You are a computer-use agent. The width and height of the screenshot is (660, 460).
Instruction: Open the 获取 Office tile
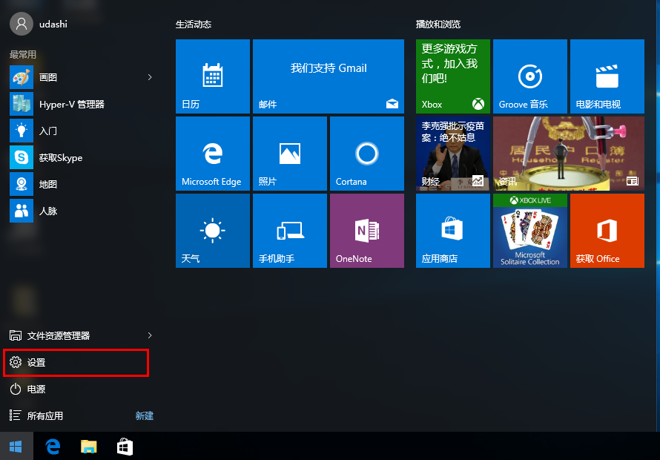pos(607,231)
